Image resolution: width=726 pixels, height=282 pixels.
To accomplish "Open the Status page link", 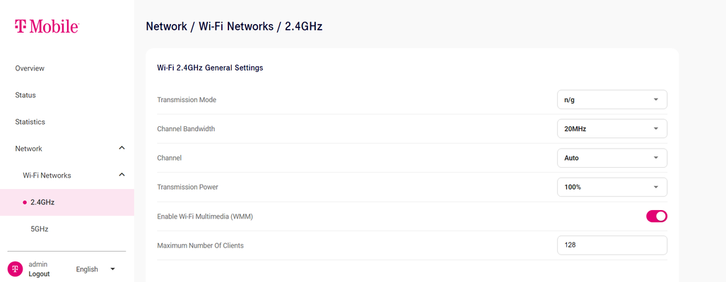I will pos(25,95).
